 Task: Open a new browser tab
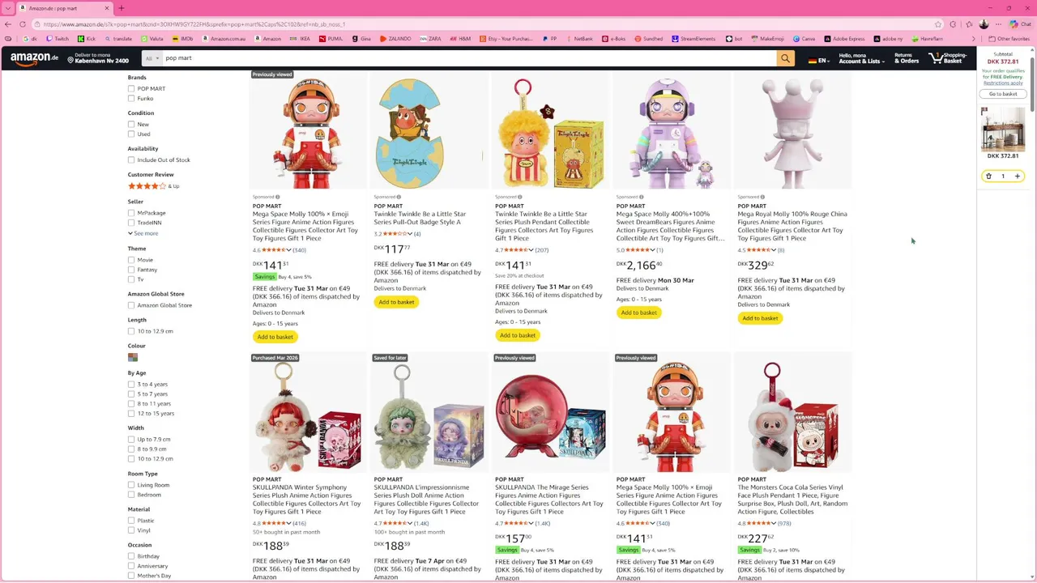(122, 8)
